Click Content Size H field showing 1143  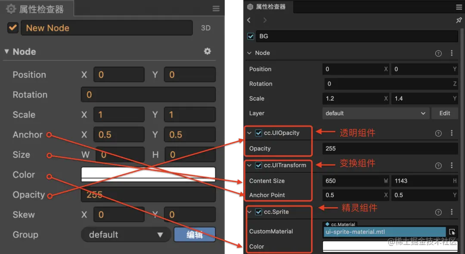point(425,181)
